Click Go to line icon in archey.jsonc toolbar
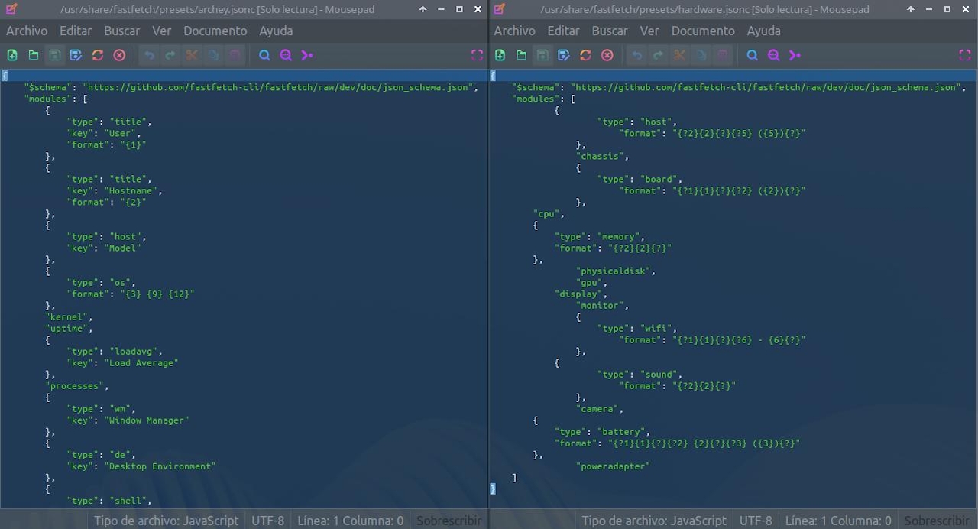Viewport: 978px width, 529px height. tap(307, 55)
